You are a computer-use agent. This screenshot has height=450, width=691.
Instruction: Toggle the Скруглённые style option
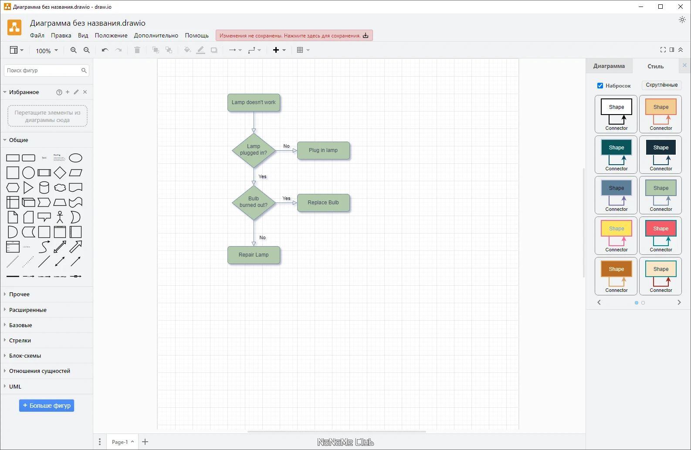661,85
